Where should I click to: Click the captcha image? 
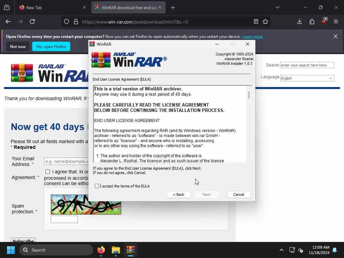pos(86,205)
